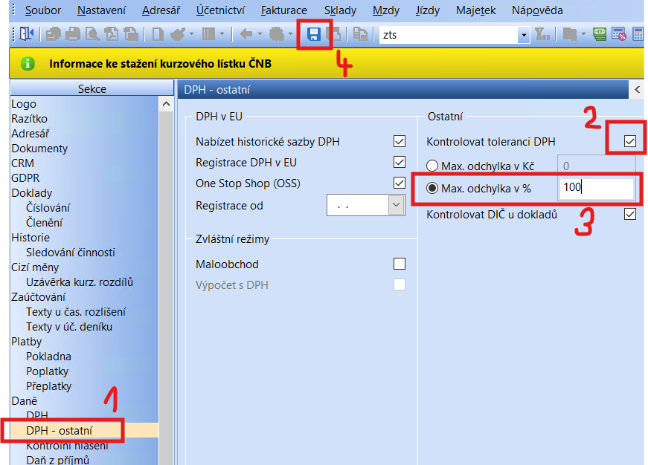Image resolution: width=648 pixels, height=465 pixels.
Task: Click the green money banknote toolbar icon
Action: point(600,34)
